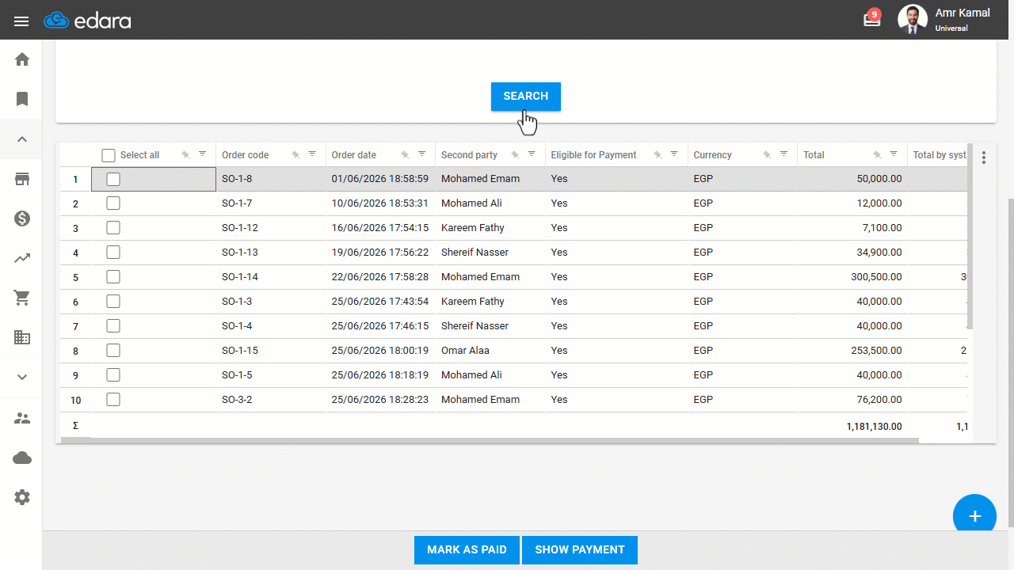Open the trending chart sidebar icon

tap(22, 258)
